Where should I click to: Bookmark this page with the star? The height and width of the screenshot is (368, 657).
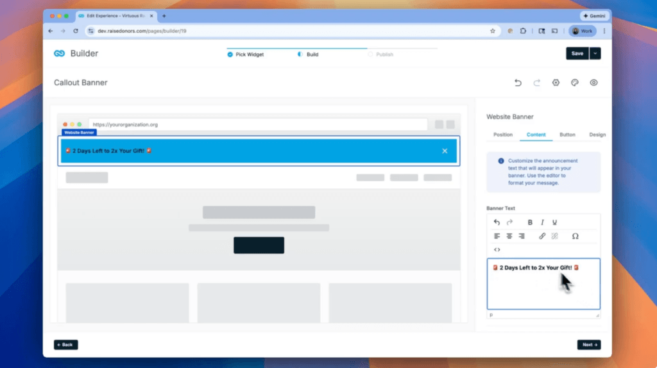point(493,31)
